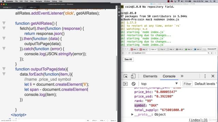The image size is (218, 122).
Task: Switch to the 'A Pe' browser tab in Chrome
Action: click(180, 49)
